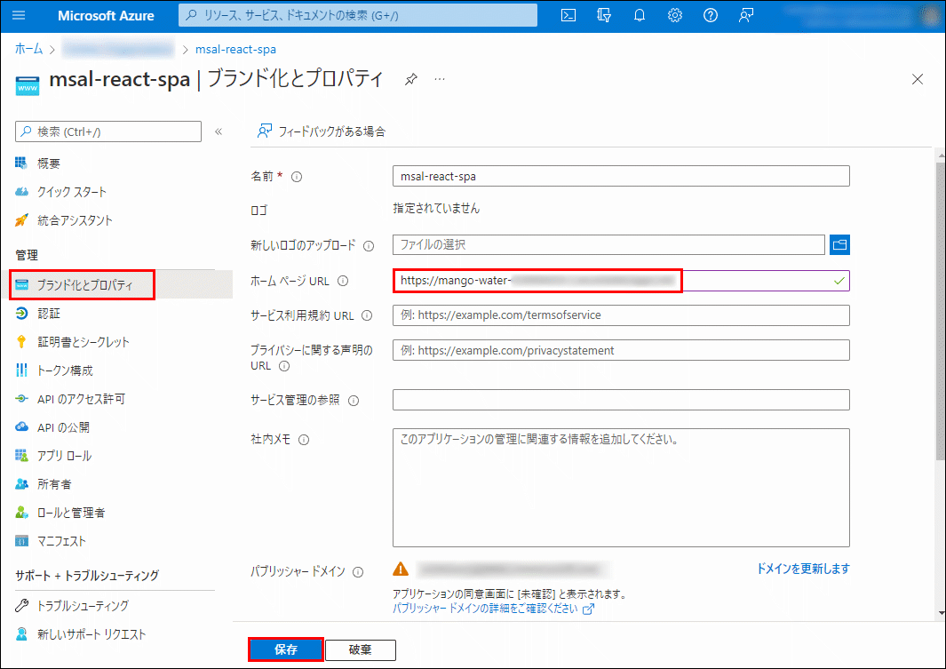Open the notifications bell
Viewport: 946px width, 669px height.
point(640,15)
